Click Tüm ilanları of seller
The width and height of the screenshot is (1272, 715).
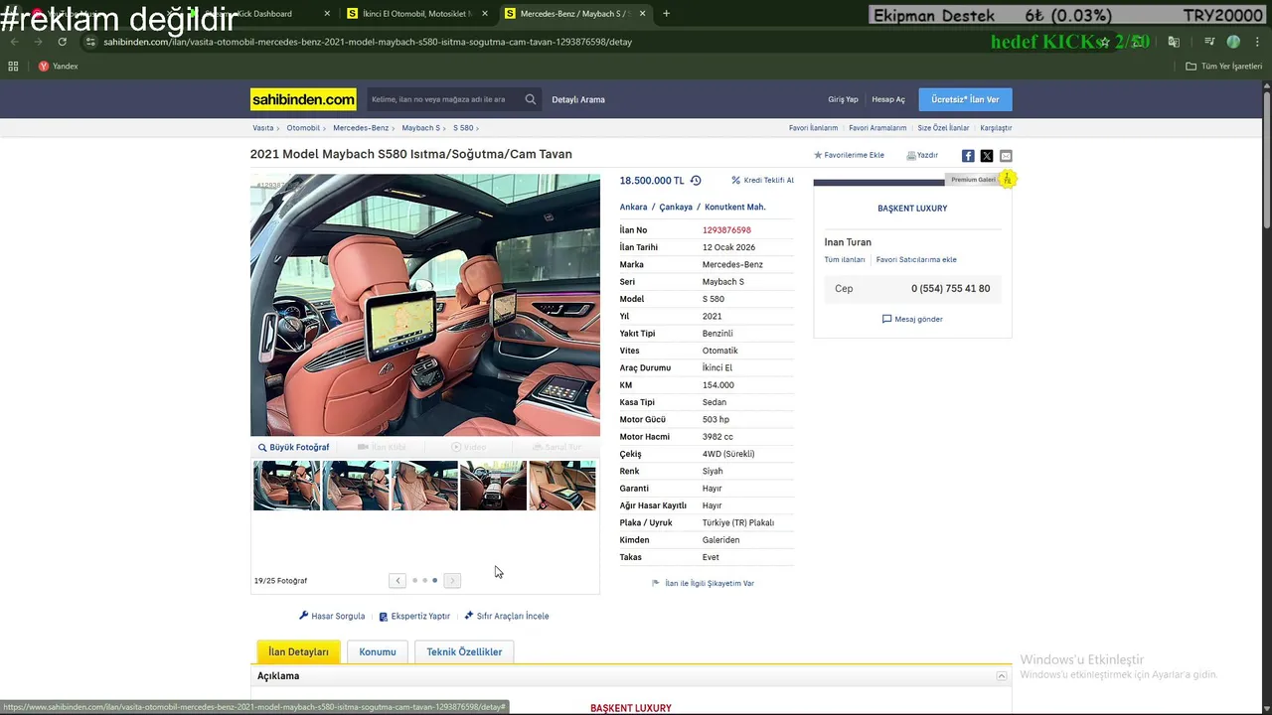click(x=845, y=260)
